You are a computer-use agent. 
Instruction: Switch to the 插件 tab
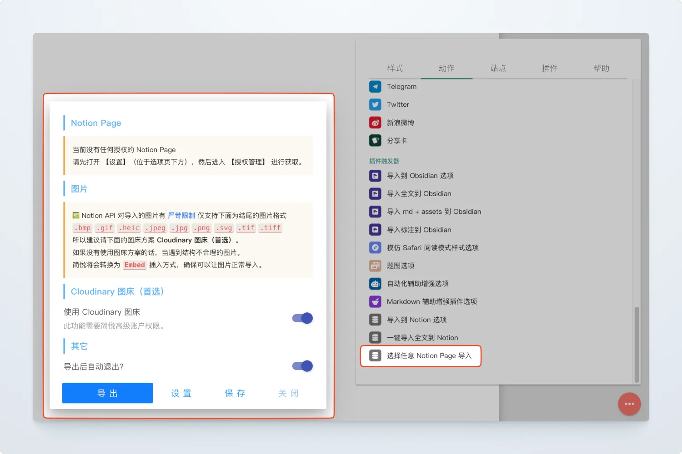tap(550, 68)
